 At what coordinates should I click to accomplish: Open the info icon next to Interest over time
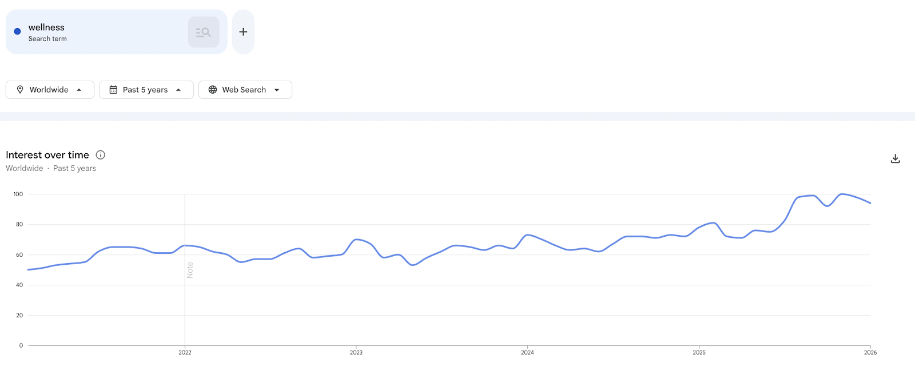coord(101,155)
